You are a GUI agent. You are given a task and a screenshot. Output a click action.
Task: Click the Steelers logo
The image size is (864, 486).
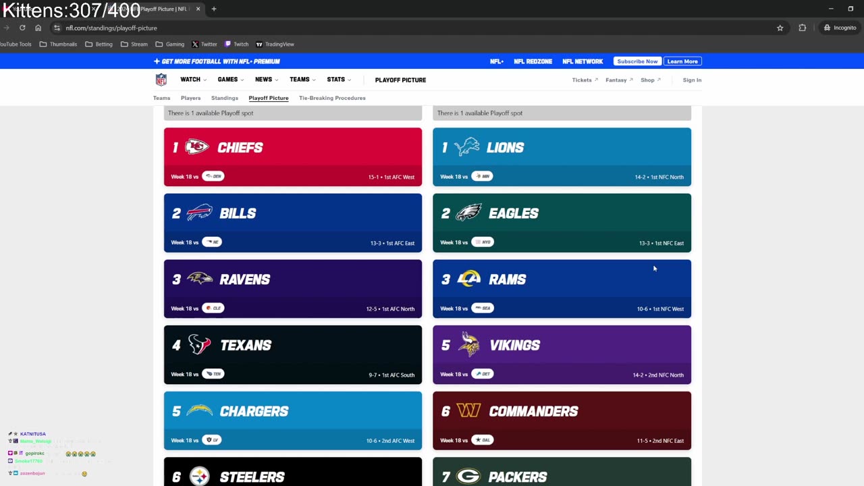pyautogui.click(x=199, y=477)
